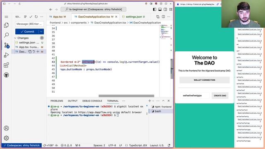Open the notifications bell in status bar
This screenshot has height=149, width=265.
pos(169,145)
